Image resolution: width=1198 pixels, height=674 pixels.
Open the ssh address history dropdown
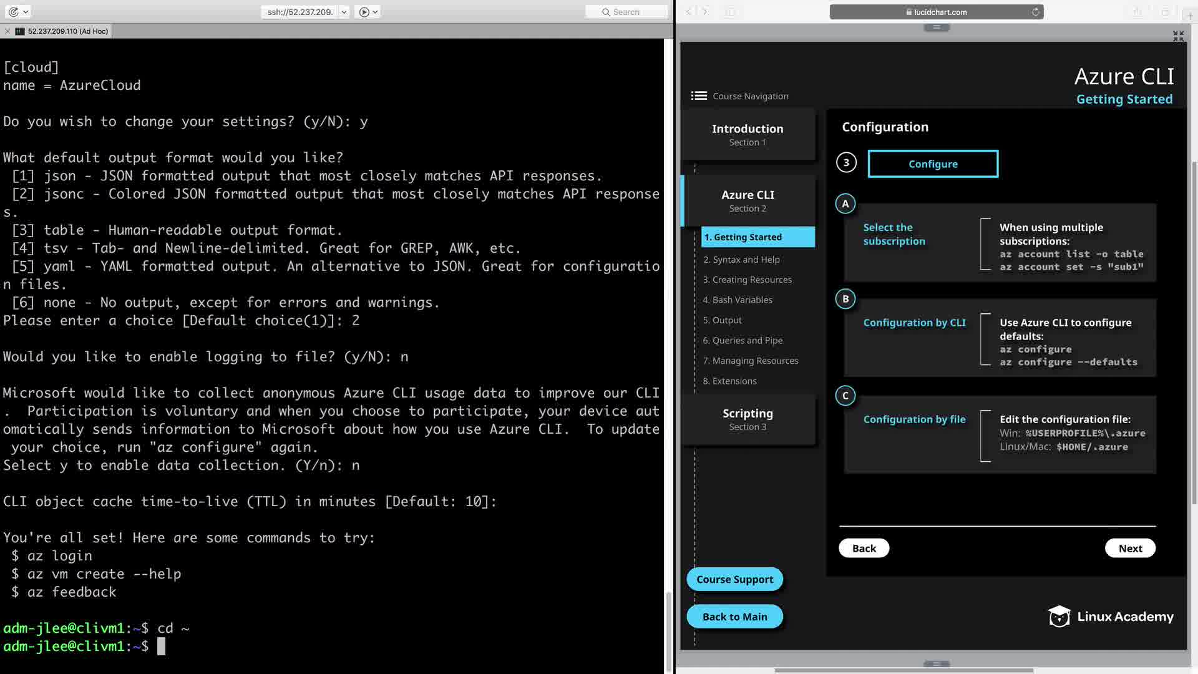coord(344,12)
